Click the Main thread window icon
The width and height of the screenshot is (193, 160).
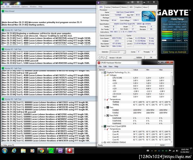coord(3,11)
